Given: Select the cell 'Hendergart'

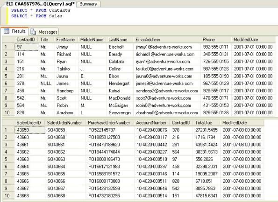Looking at the screenshot, I should pos(120,84).
